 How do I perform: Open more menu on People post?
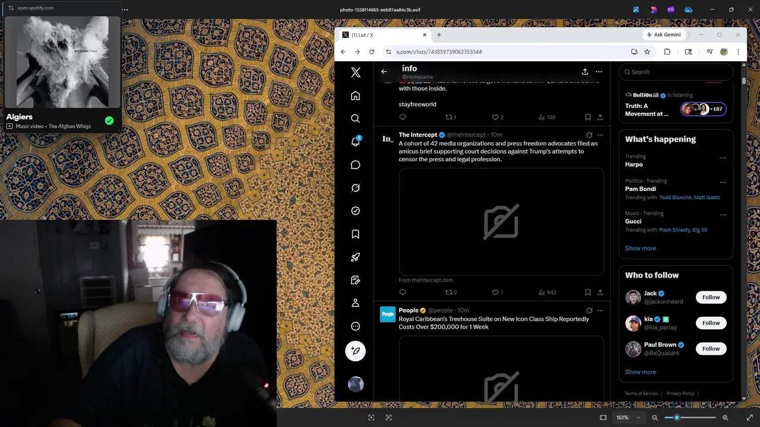tap(600, 310)
